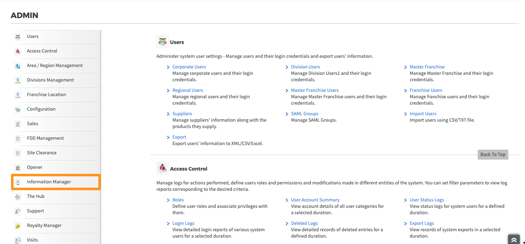525x244 pixels.
Task: Click the scroll-to-top double chevron icon
Action: pos(514,240)
